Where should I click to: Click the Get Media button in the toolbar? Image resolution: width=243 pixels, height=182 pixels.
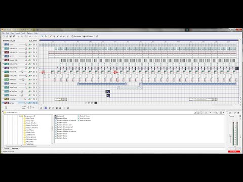76,36
